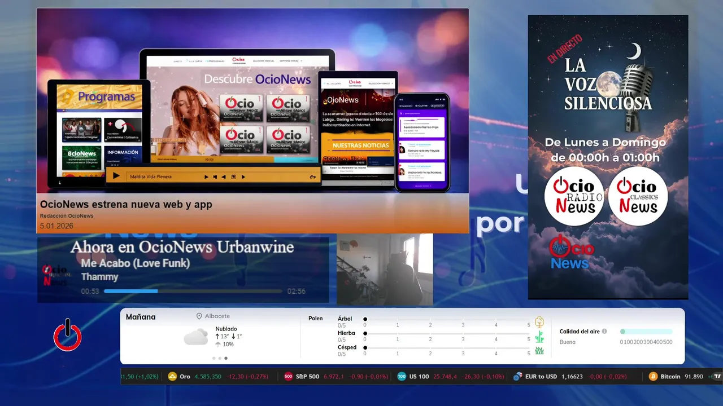The height and width of the screenshot is (406, 723).
Task: Open headline 'OcioNews estrena nueva web y app'
Action: [x=126, y=205]
